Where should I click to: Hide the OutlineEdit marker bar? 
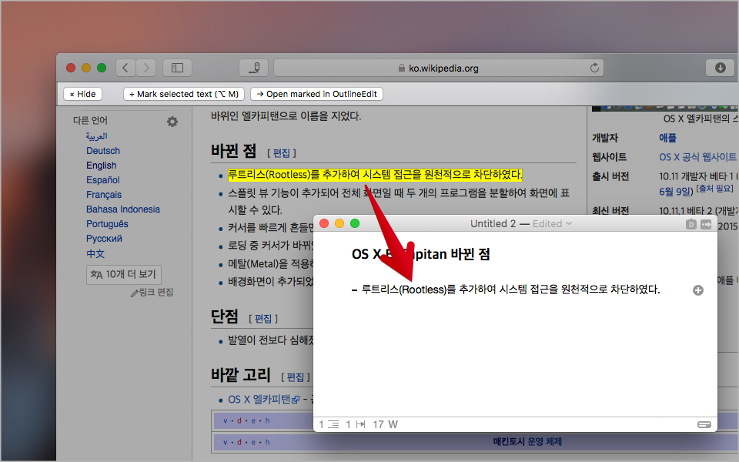[83, 94]
